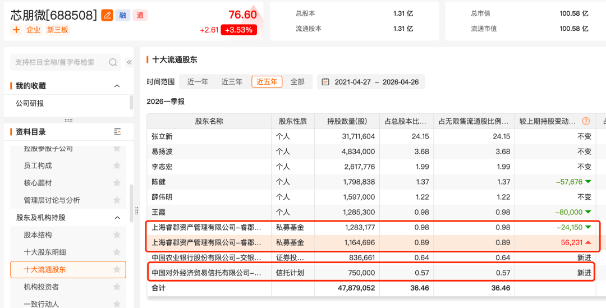Click the panel resize handle beside the table
Screen dimensions: 606x308
pos(136,210)
